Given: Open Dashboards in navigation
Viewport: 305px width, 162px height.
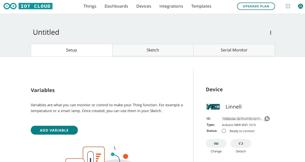Looking at the screenshot, I should (x=116, y=6).
